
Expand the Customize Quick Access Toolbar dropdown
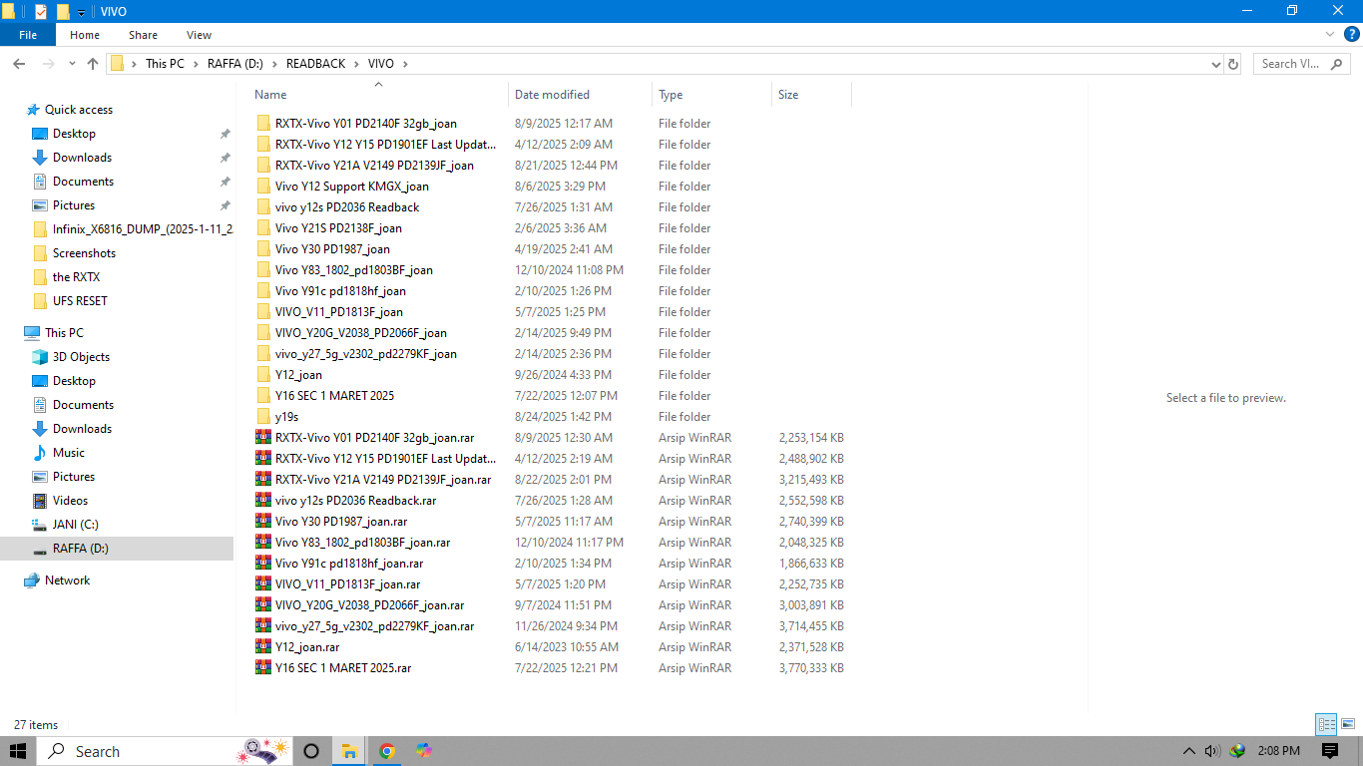(79, 11)
